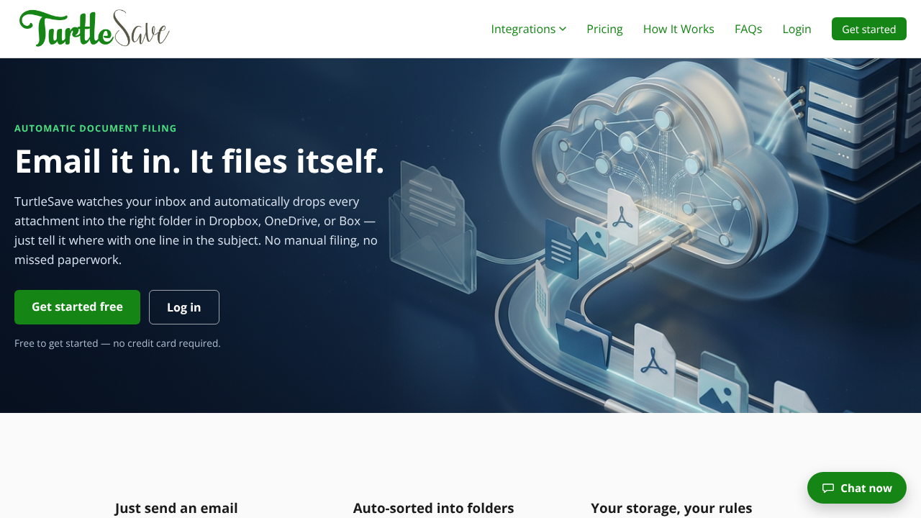This screenshot has height=518, width=921.
Task: Open the Chat now widget
Action: point(857,488)
